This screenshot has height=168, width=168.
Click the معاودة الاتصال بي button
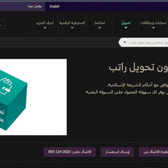[x=154, y=152]
